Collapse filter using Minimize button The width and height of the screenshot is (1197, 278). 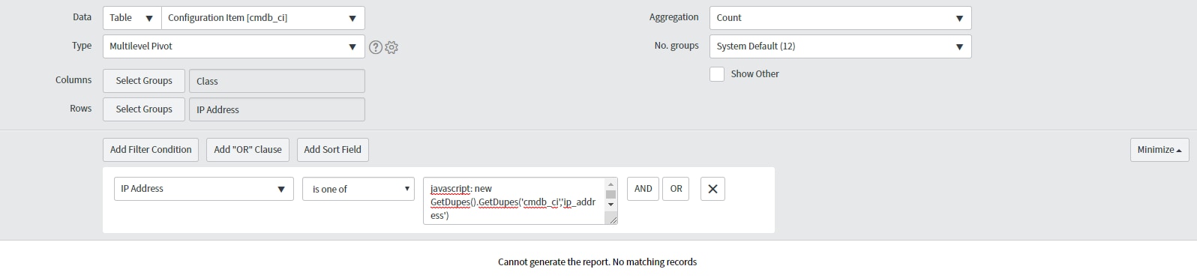pos(1159,150)
